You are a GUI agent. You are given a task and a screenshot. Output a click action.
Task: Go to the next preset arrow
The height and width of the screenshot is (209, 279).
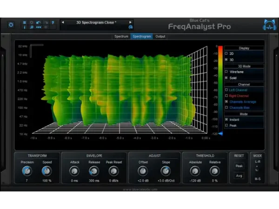[130, 22]
